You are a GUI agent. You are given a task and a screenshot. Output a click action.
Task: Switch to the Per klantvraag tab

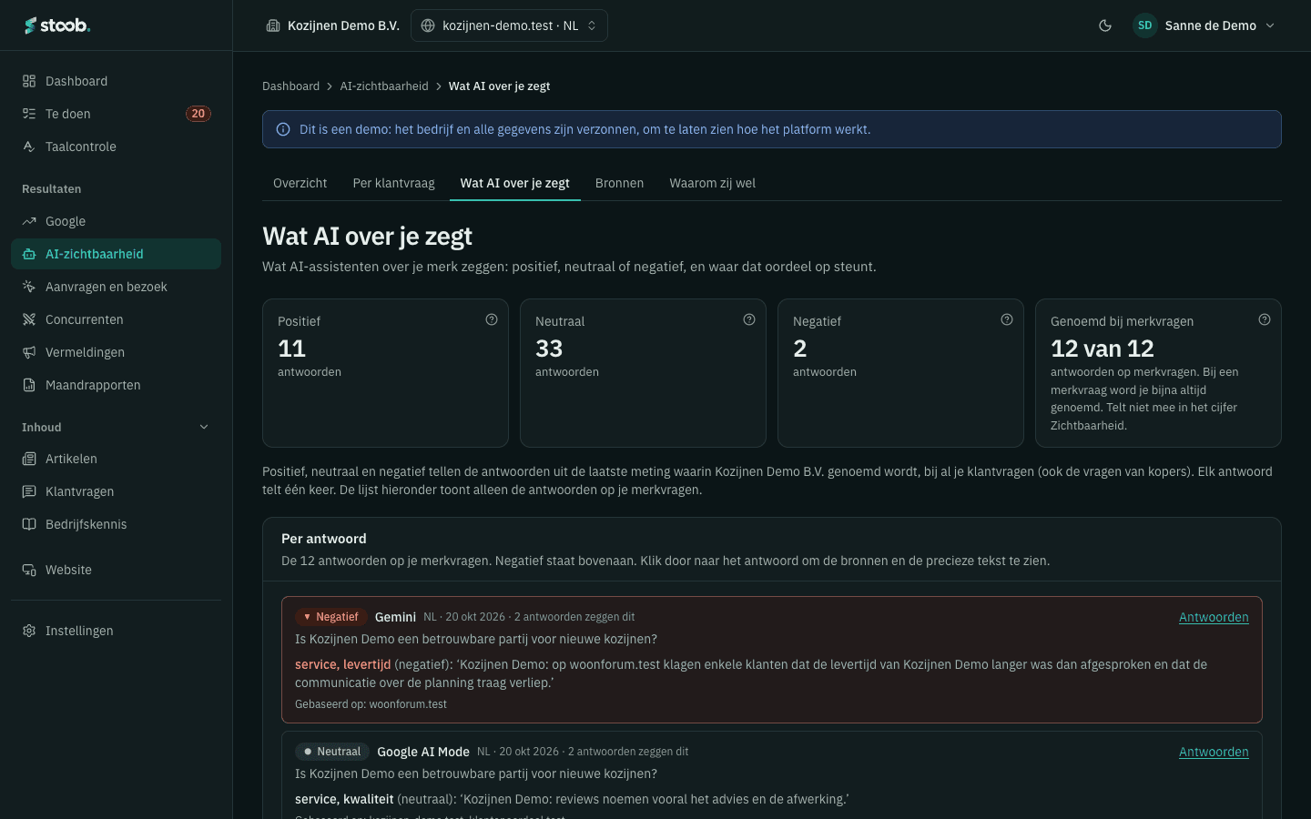(x=393, y=183)
